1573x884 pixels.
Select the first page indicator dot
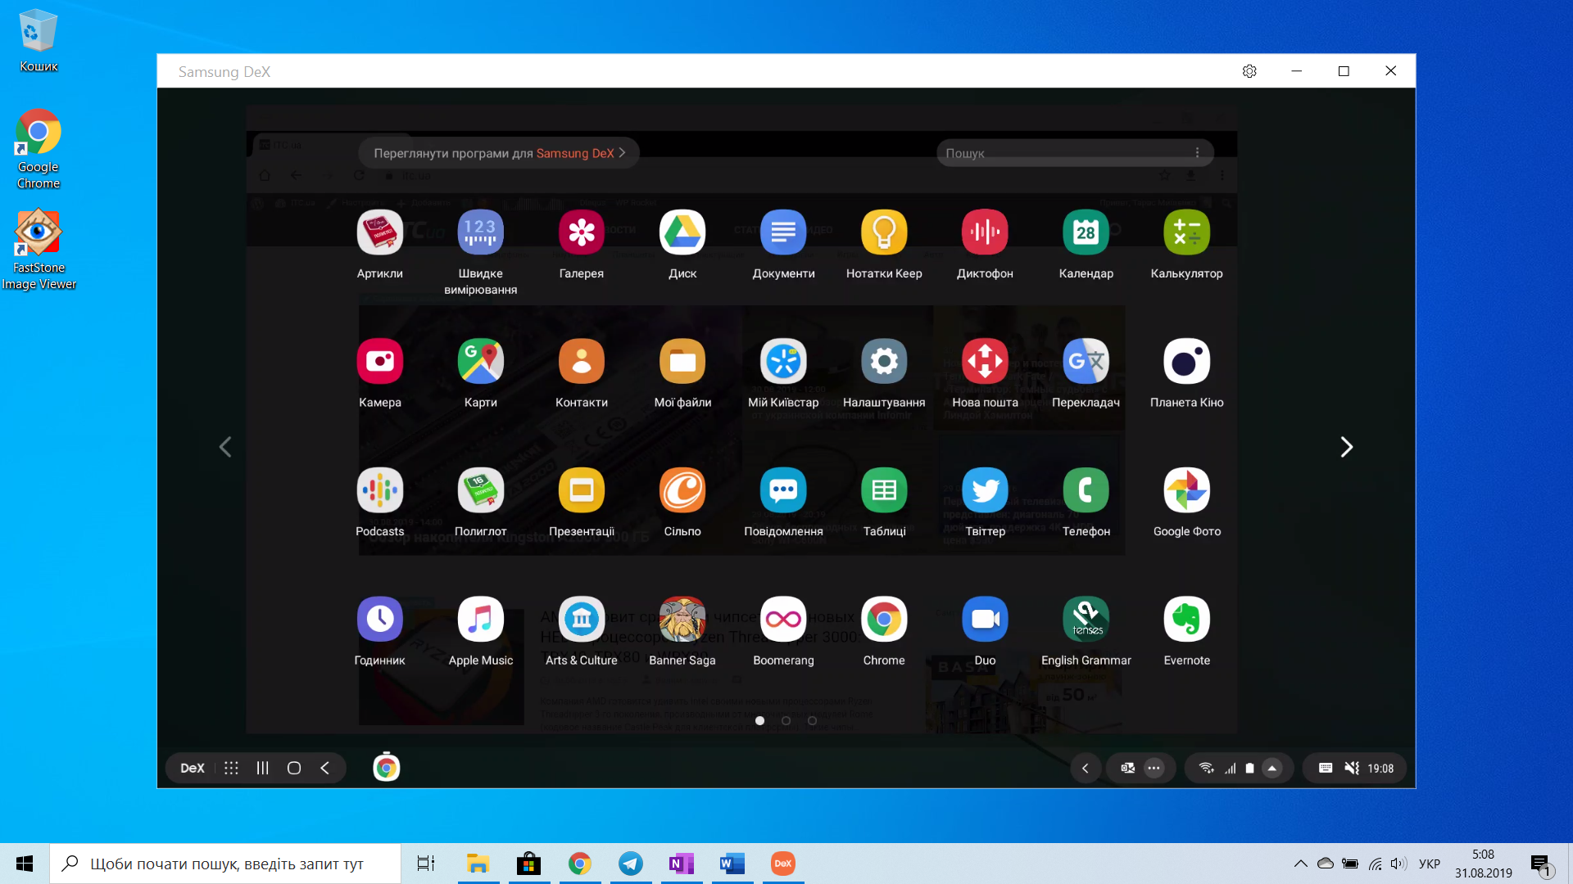[x=759, y=721]
